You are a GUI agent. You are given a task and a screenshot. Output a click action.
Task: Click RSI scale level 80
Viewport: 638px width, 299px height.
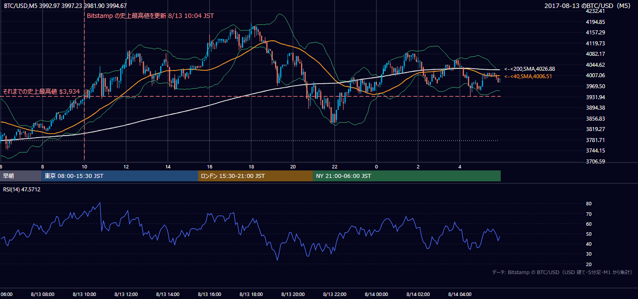pyautogui.click(x=589, y=204)
